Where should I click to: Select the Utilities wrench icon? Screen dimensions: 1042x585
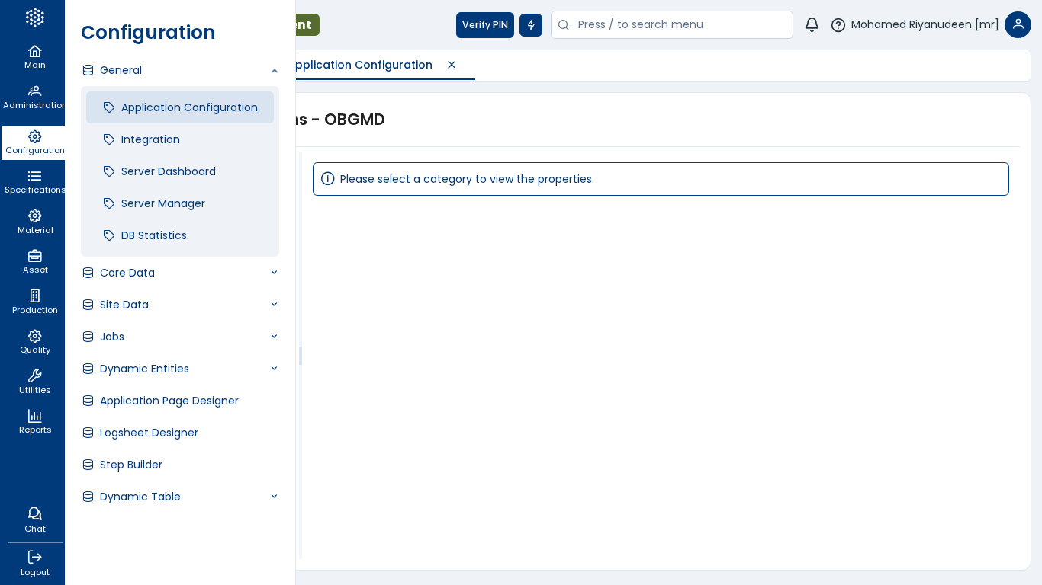(34, 376)
